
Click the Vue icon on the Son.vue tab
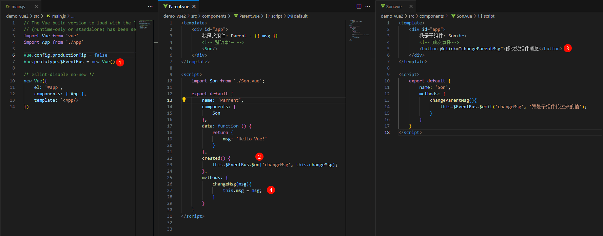383,6
